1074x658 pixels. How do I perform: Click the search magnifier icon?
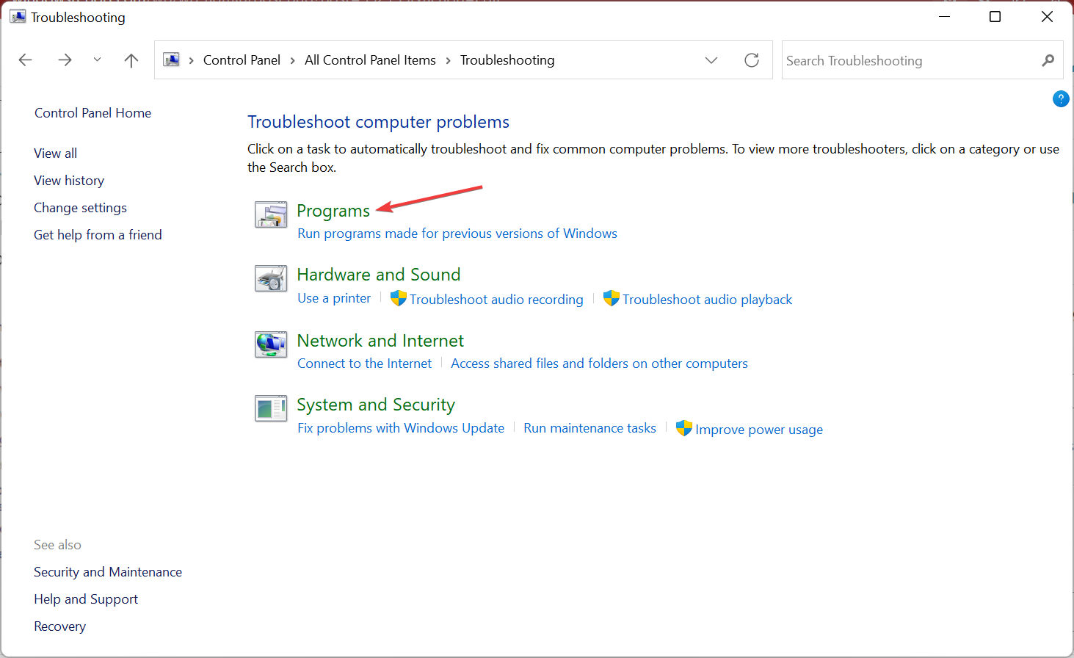coord(1048,60)
